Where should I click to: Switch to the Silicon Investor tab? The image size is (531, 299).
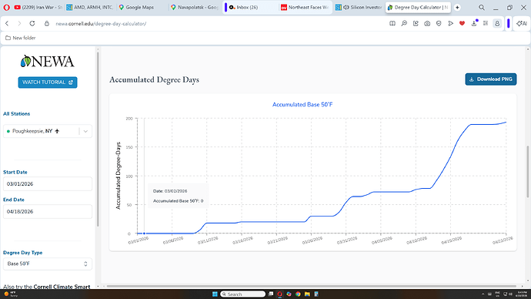(359, 7)
